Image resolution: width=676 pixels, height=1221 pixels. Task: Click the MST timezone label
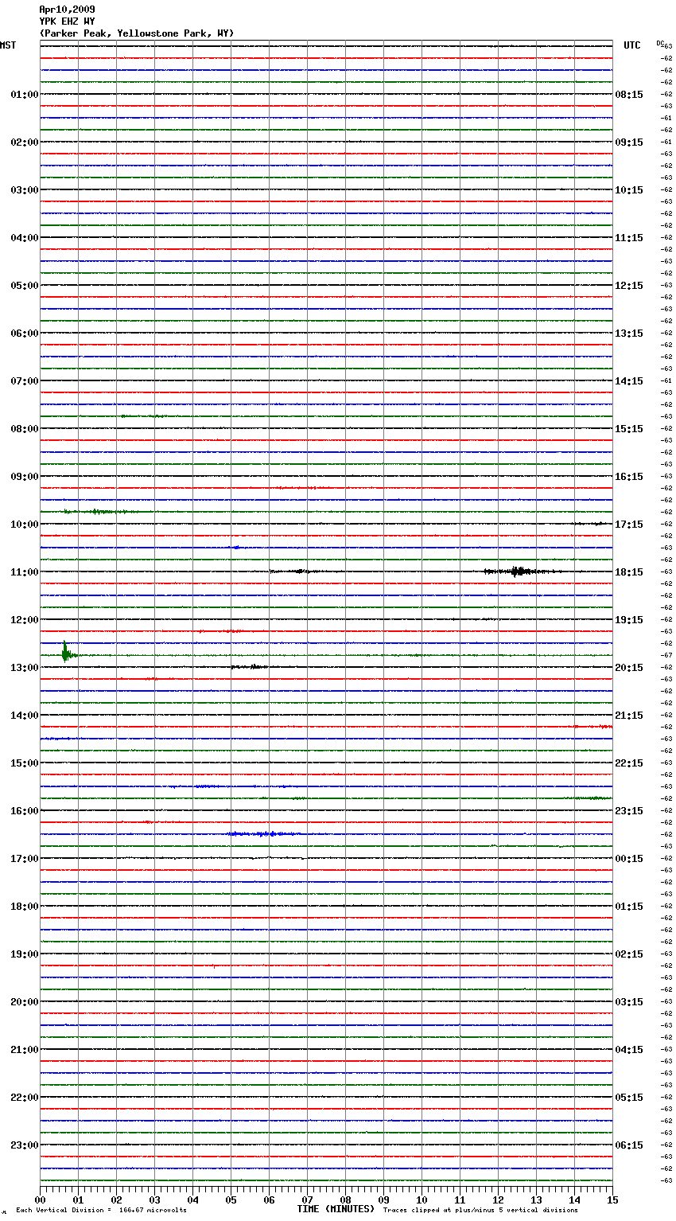point(8,45)
